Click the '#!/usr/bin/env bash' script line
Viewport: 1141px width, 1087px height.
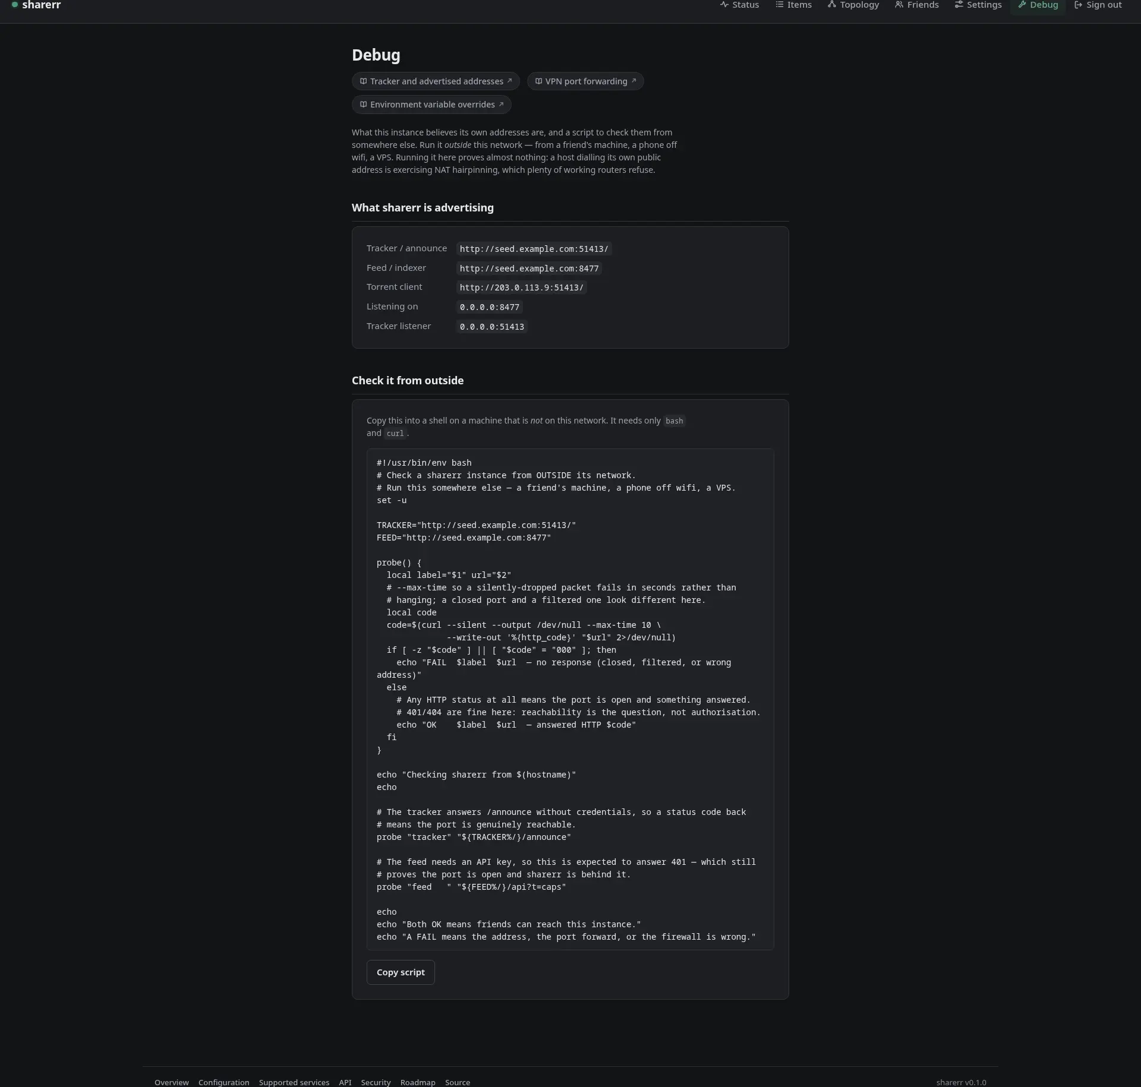424,463
